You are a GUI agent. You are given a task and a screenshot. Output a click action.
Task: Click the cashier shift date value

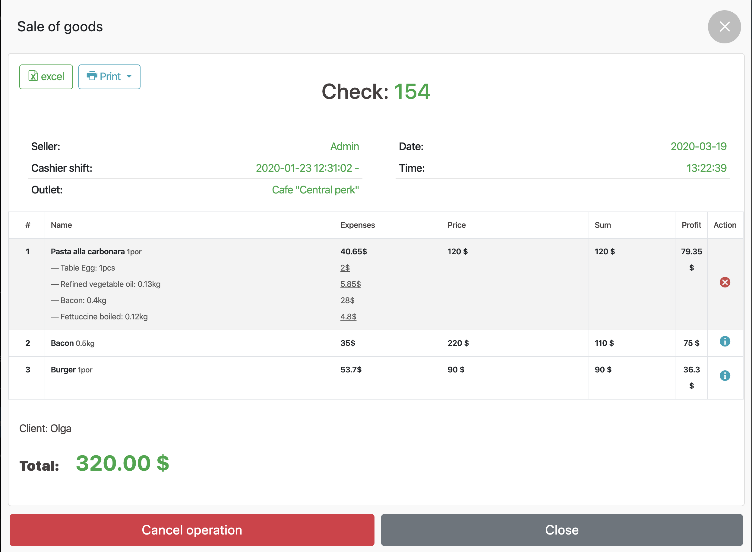click(x=307, y=168)
